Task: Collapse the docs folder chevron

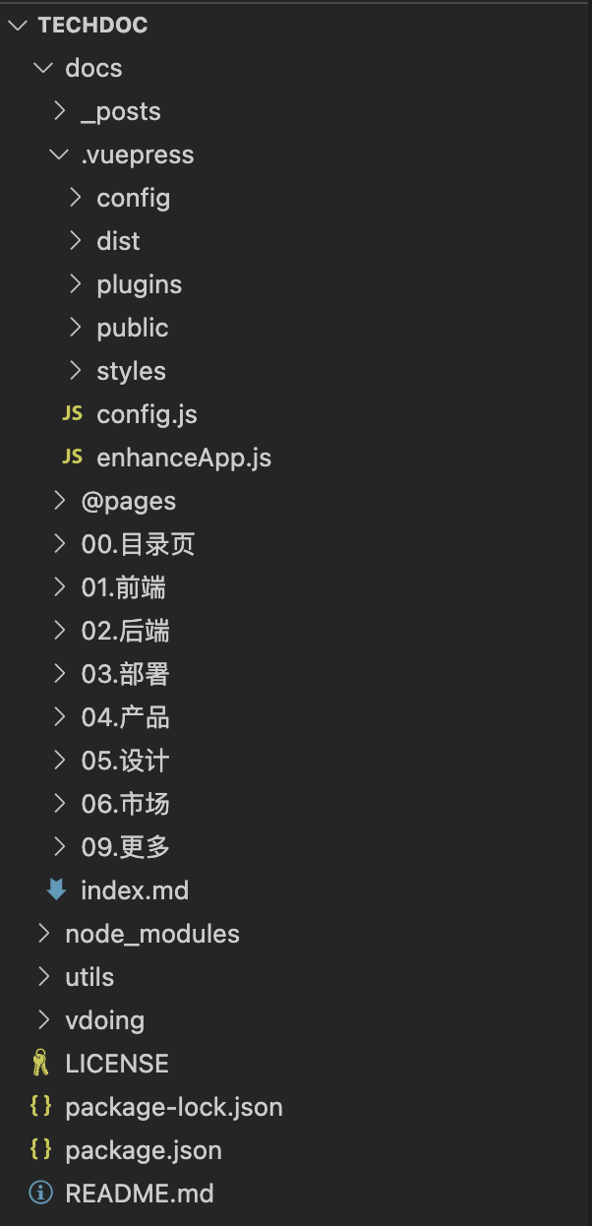Action: tap(42, 68)
